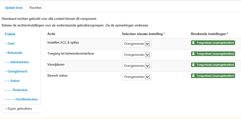Click the Bewerk status action label
Screen dimensions: 241x119
click(x=58, y=76)
